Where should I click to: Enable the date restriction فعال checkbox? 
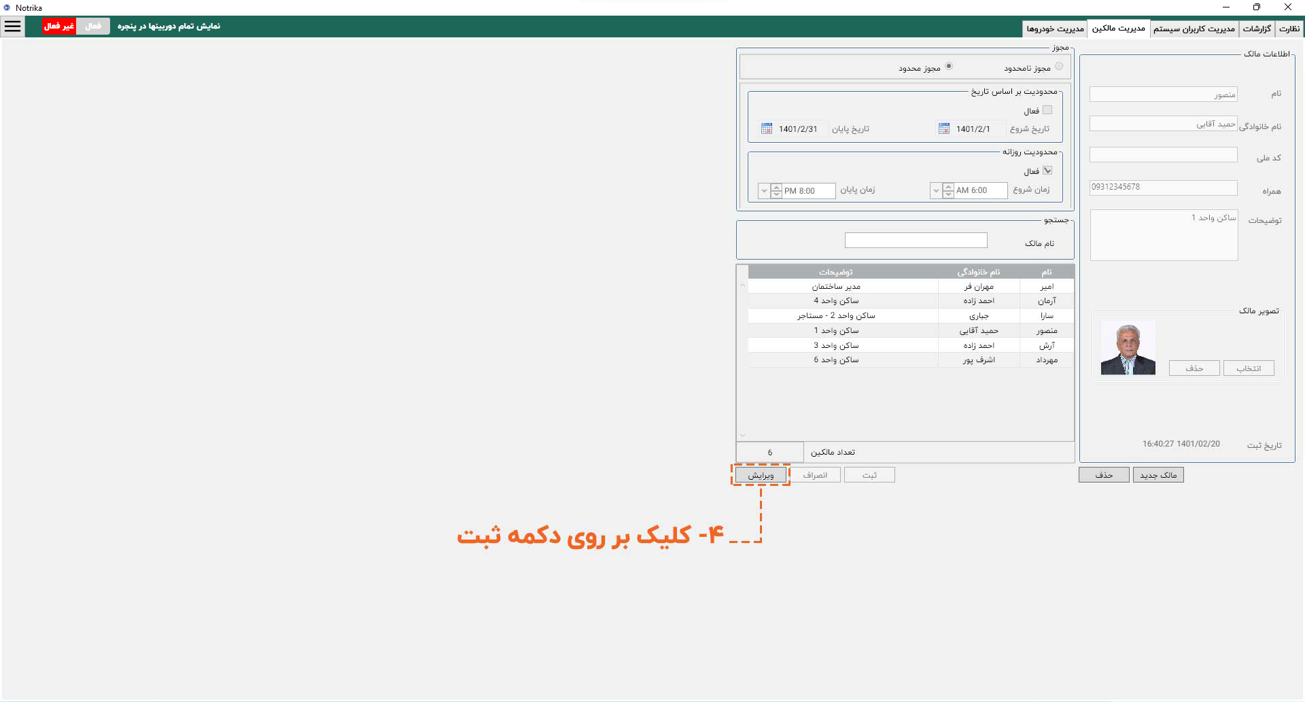coord(1047,110)
